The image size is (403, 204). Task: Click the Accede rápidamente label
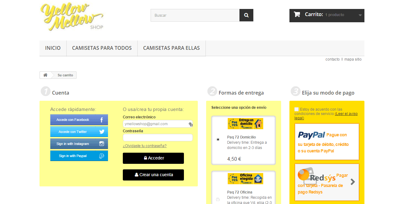click(73, 109)
